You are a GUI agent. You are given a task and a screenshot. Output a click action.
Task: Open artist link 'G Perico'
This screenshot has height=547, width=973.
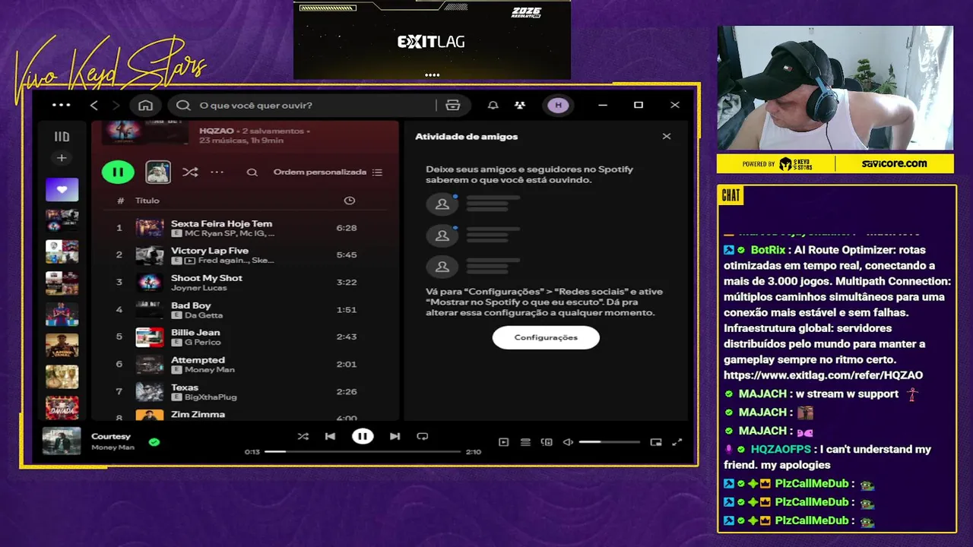[x=203, y=343]
